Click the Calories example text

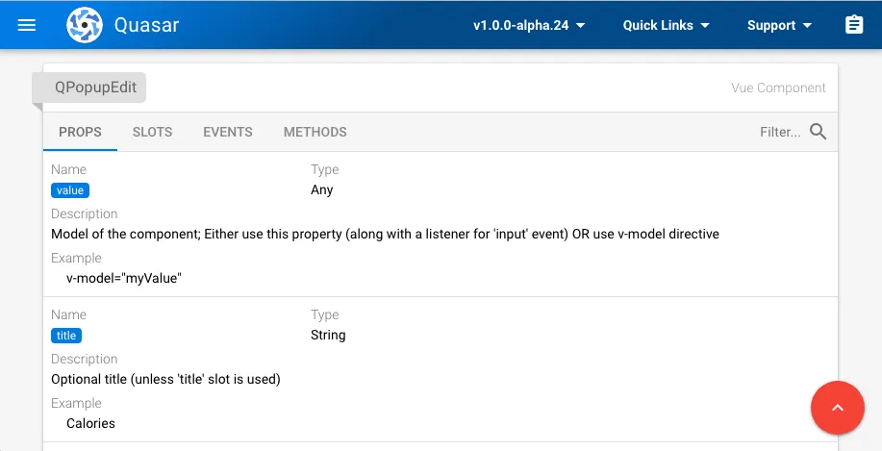90,423
